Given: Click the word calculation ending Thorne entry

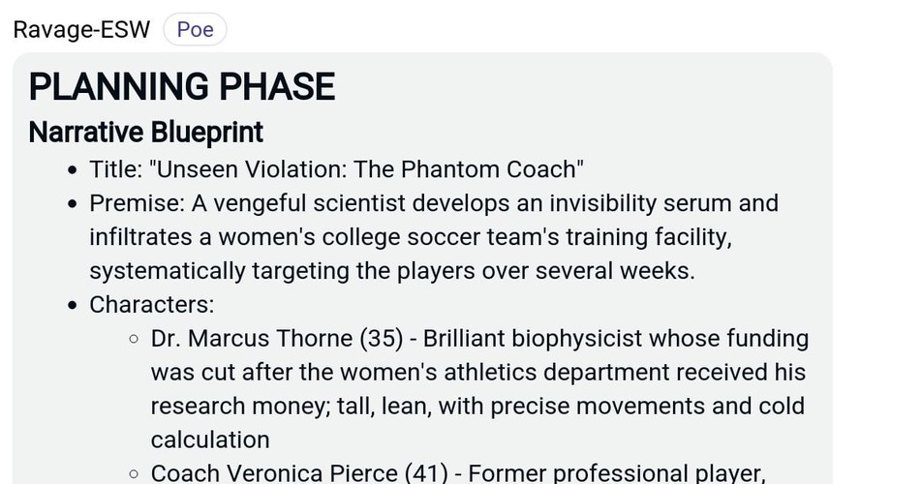Looking at the screenshot, I should [x=210, y=439].
